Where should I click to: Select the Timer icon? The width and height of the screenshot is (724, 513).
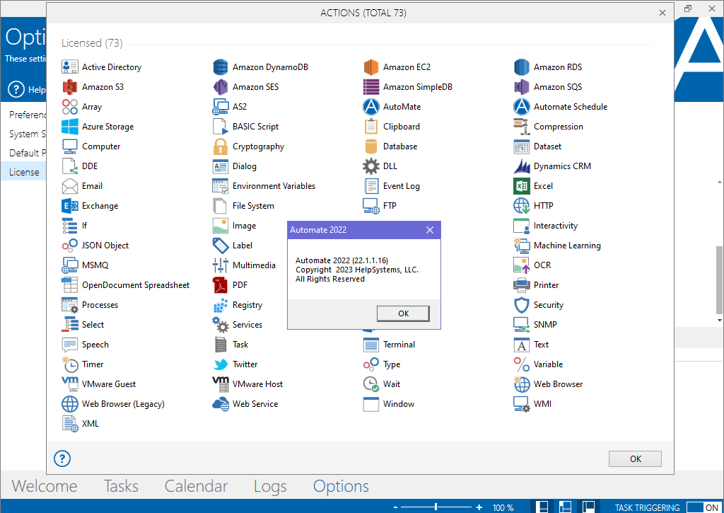pos(70,364)
